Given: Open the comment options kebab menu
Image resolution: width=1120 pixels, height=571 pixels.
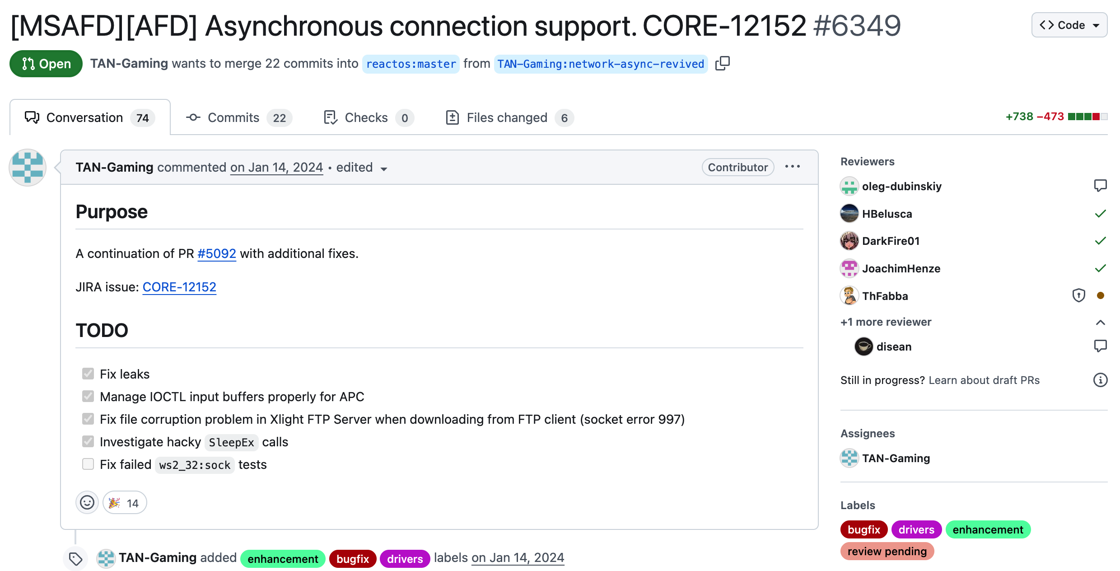Looking at the screenshot, I should 793,167.
